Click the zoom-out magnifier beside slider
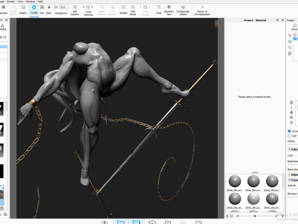 coord(238,216)
